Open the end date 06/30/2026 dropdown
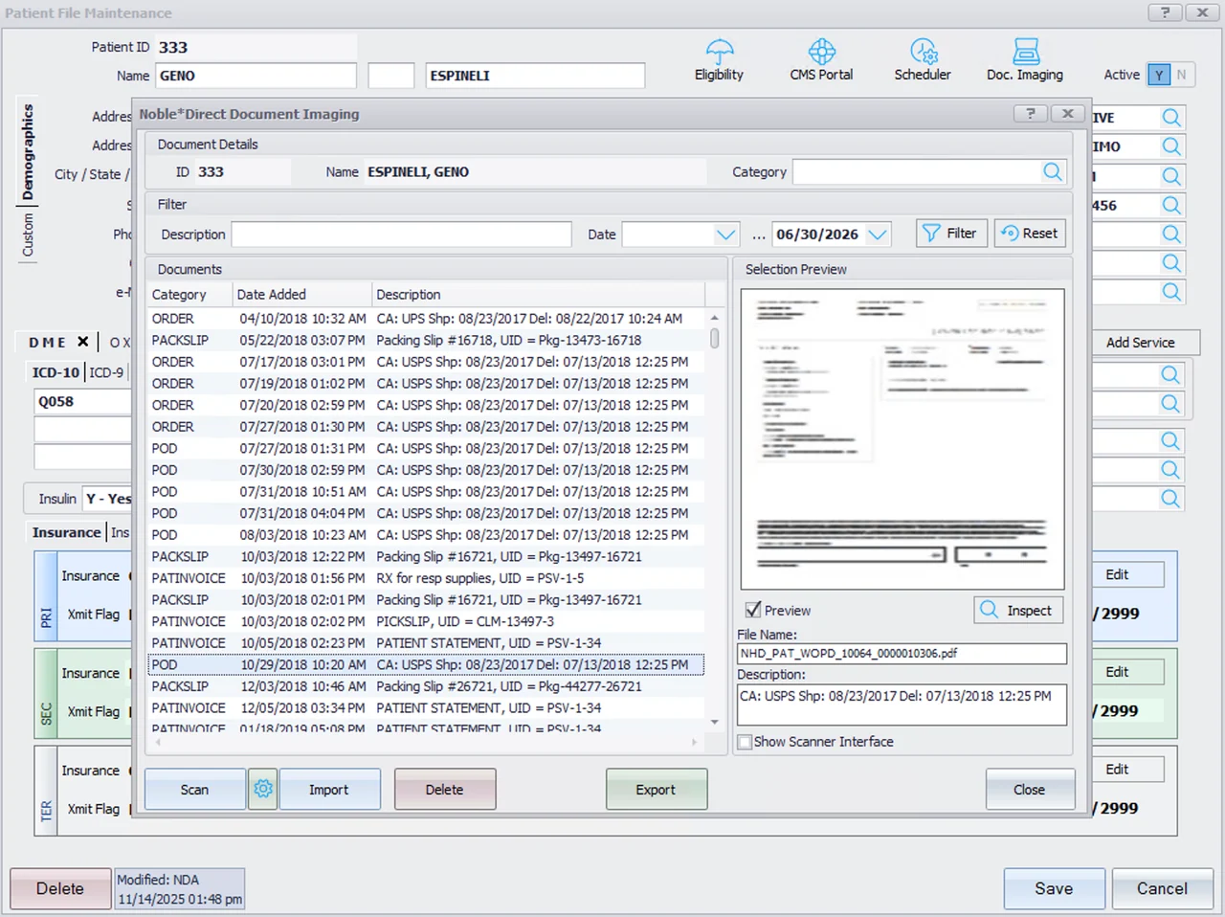This screenshot has height=917, width=1225. coord(878,235)
